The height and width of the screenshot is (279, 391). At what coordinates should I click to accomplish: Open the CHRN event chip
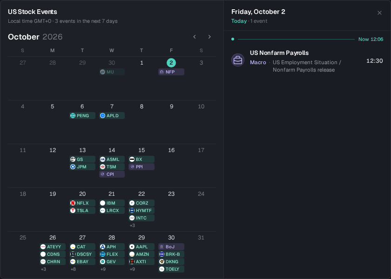click(x=53, y=261)
